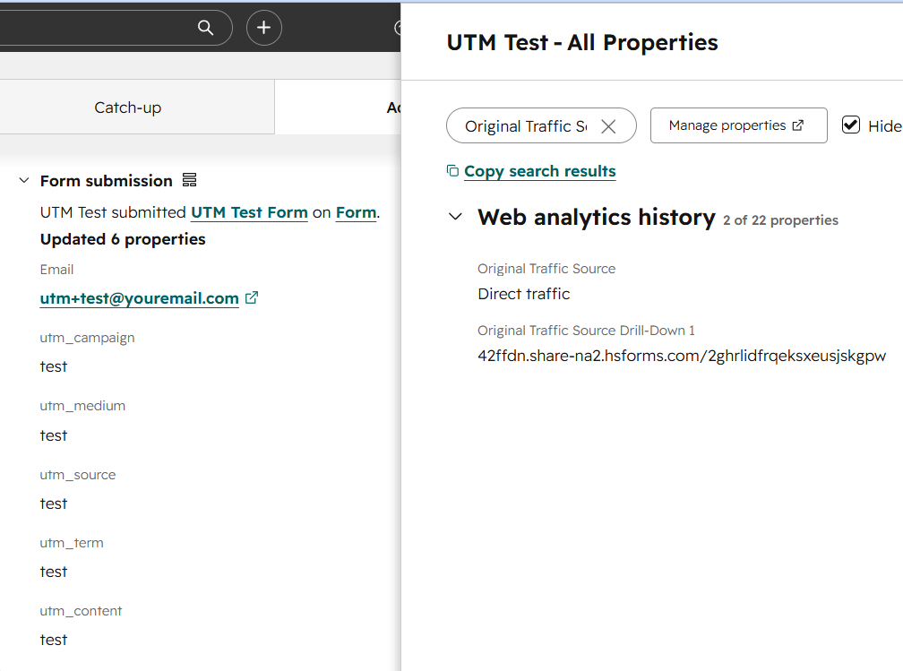Click the hsforms.com drill-down URL value
The width and height of the screenshot is (903, 671).
pos(681,356)
